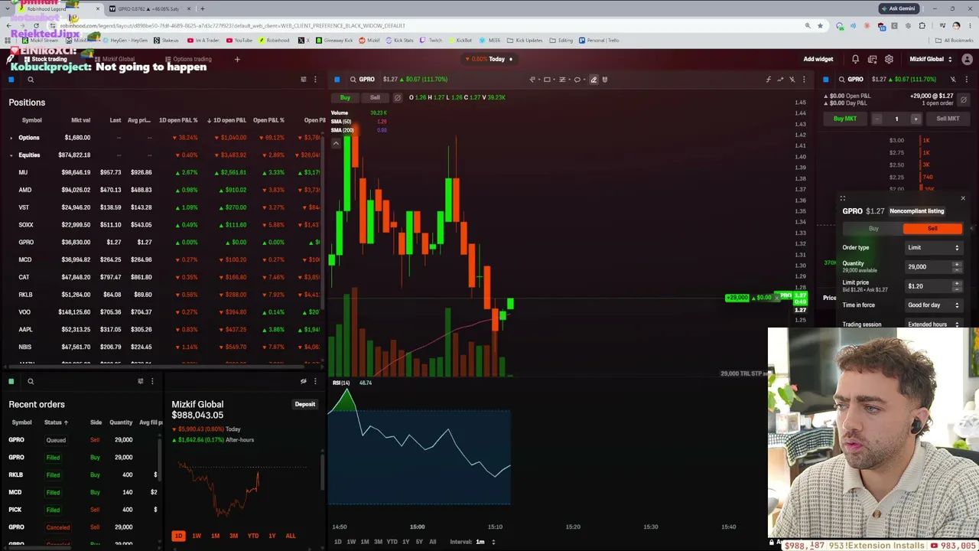Switch to the Options trading tab
This screenshot has width=979, height=551.
[188, 59]
